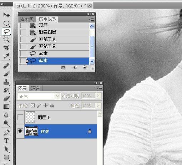Select 图层 1 layer thumbnail

pos(30,117)
